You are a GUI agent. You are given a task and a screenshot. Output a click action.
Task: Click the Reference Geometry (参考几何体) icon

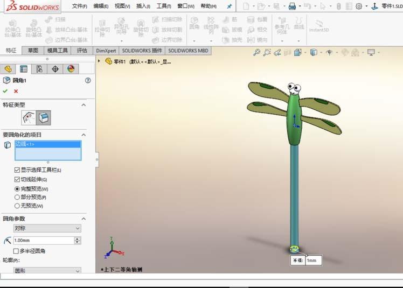(282, 26)
